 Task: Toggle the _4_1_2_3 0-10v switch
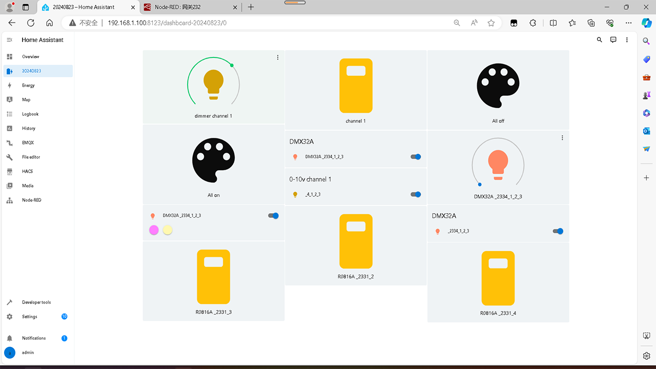(x=416, y=195)
